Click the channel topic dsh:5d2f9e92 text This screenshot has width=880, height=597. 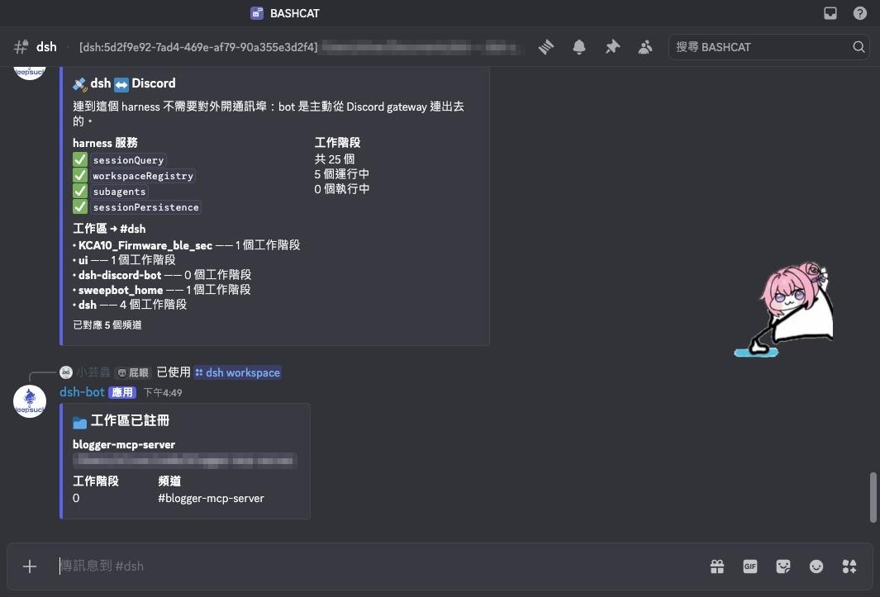[198, 47]
